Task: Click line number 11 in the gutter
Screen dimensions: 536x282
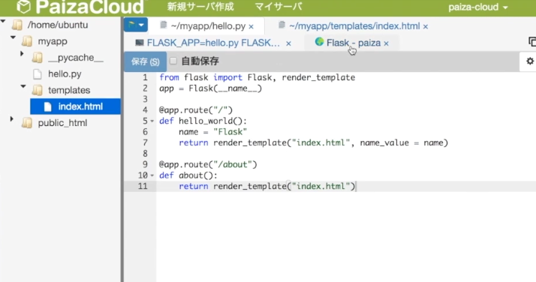Action: pyautogui.click(x=143, y=187)
